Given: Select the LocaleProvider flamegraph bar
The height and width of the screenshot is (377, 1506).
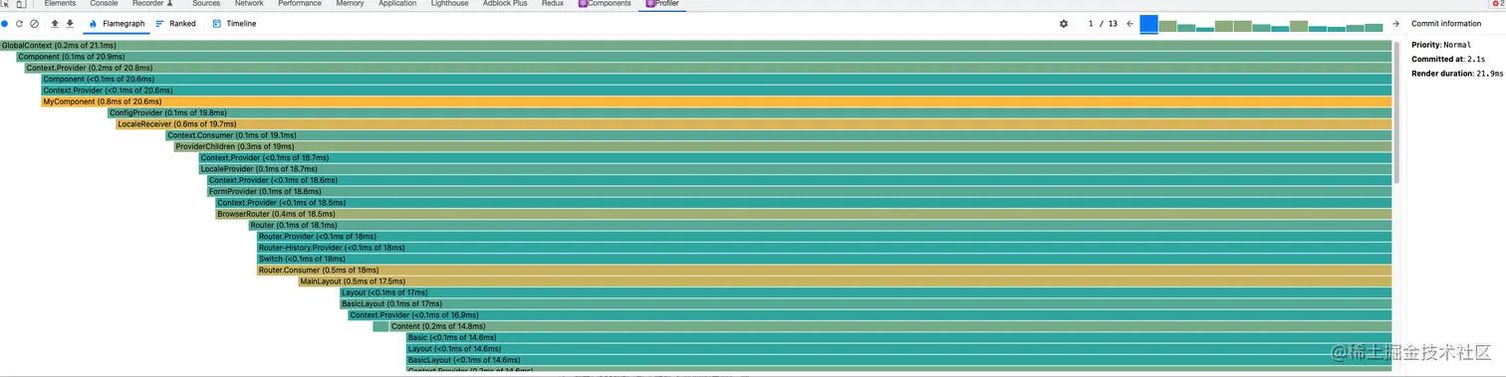Looking at the screenshot, I should point(795,169).
